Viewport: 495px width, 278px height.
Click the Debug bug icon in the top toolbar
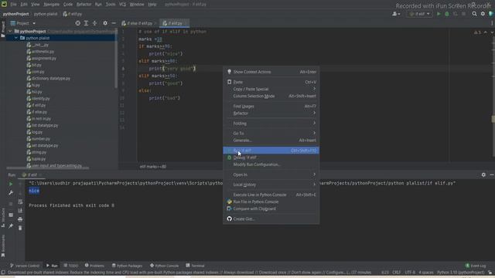pyautogui.click(x=447, y=14)
